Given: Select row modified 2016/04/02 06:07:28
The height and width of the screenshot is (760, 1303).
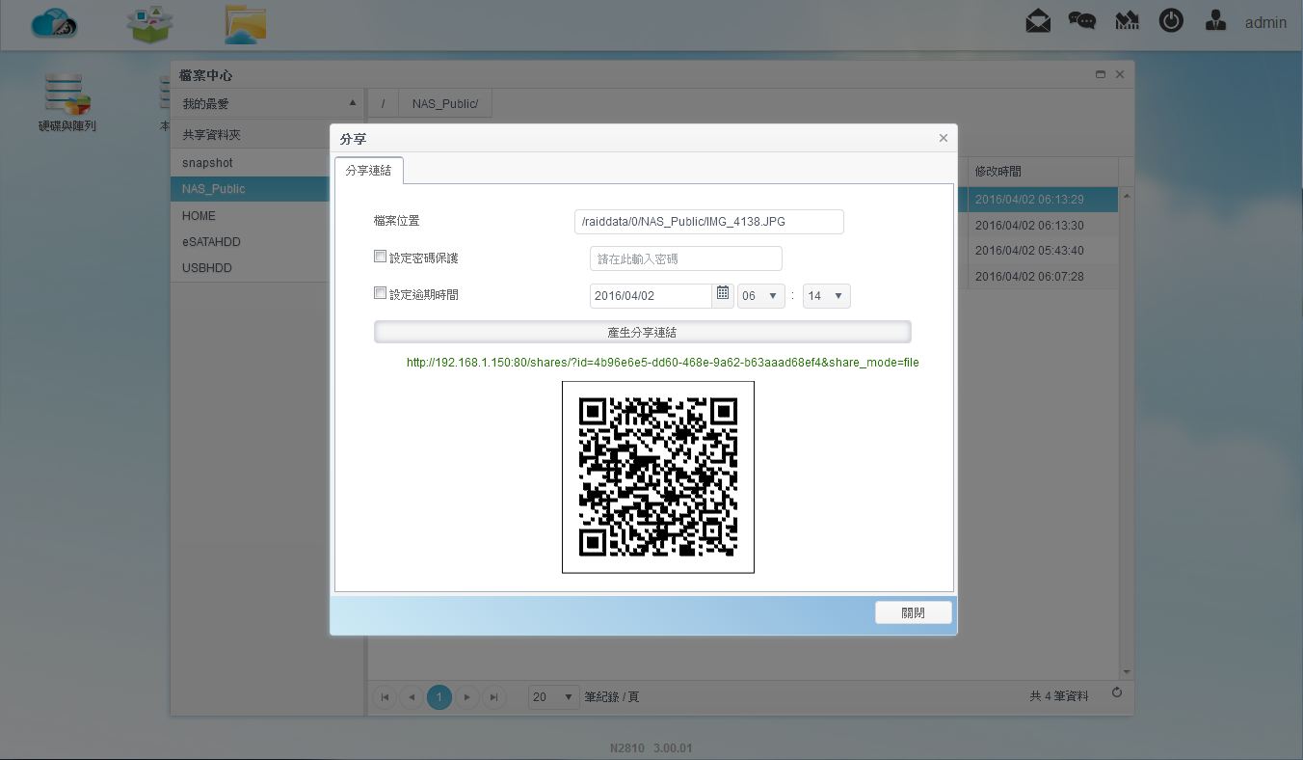Looking at the screenshot, I should (x=1043, y=277).
